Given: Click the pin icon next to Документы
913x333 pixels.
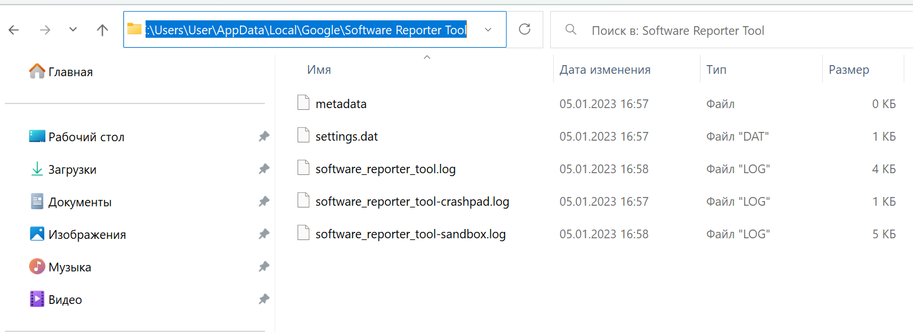Looking at the screenshot, I should pos(264,202).
